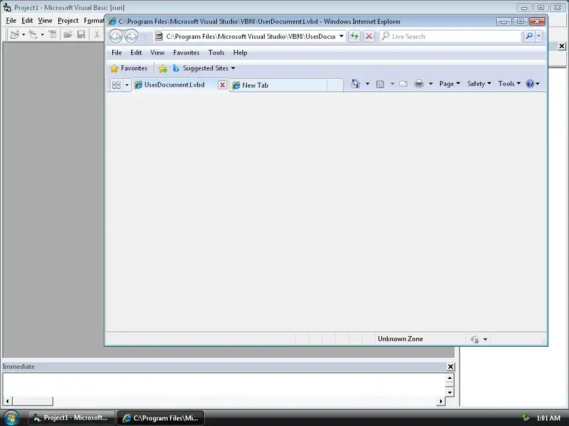
Task: Open Internet Explorer File menu
Action: click(x=117, y=53)
